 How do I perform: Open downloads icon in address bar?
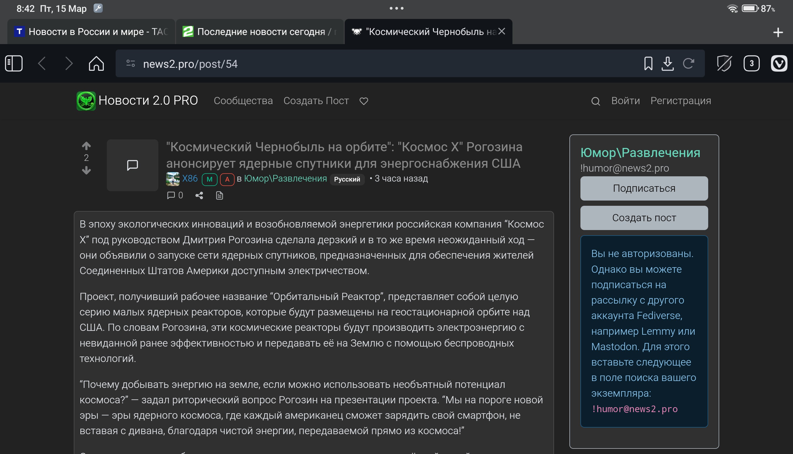pos(667,64)
